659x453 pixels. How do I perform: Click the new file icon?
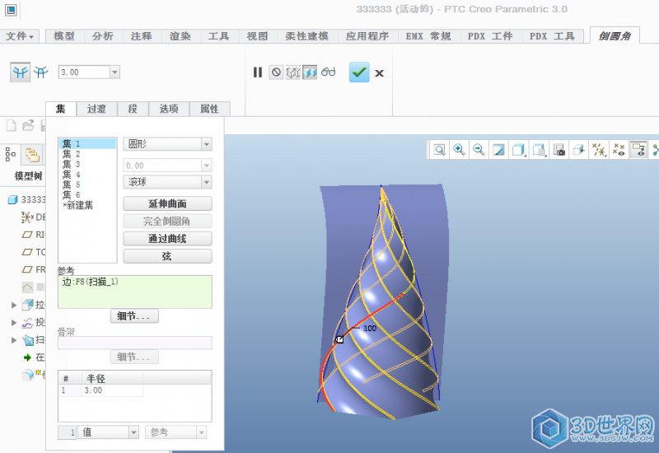(x=12, y=125)
